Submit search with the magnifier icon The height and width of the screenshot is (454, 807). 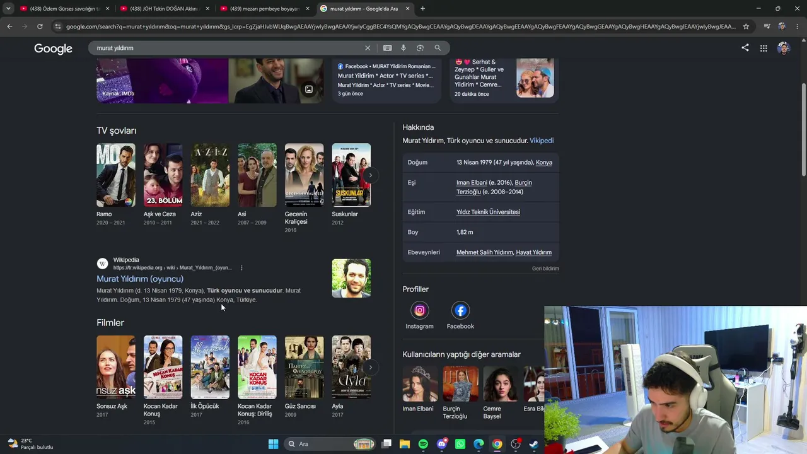(438, 48)
